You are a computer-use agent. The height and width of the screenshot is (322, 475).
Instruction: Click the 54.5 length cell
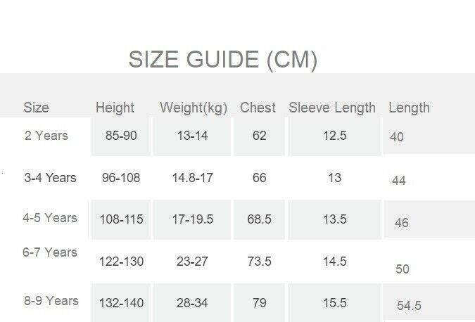(x=410, y=306)
